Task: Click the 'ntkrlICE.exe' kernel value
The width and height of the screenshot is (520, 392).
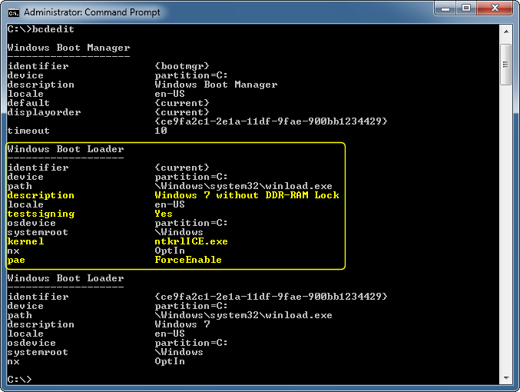Action: (x=191, y=241)
